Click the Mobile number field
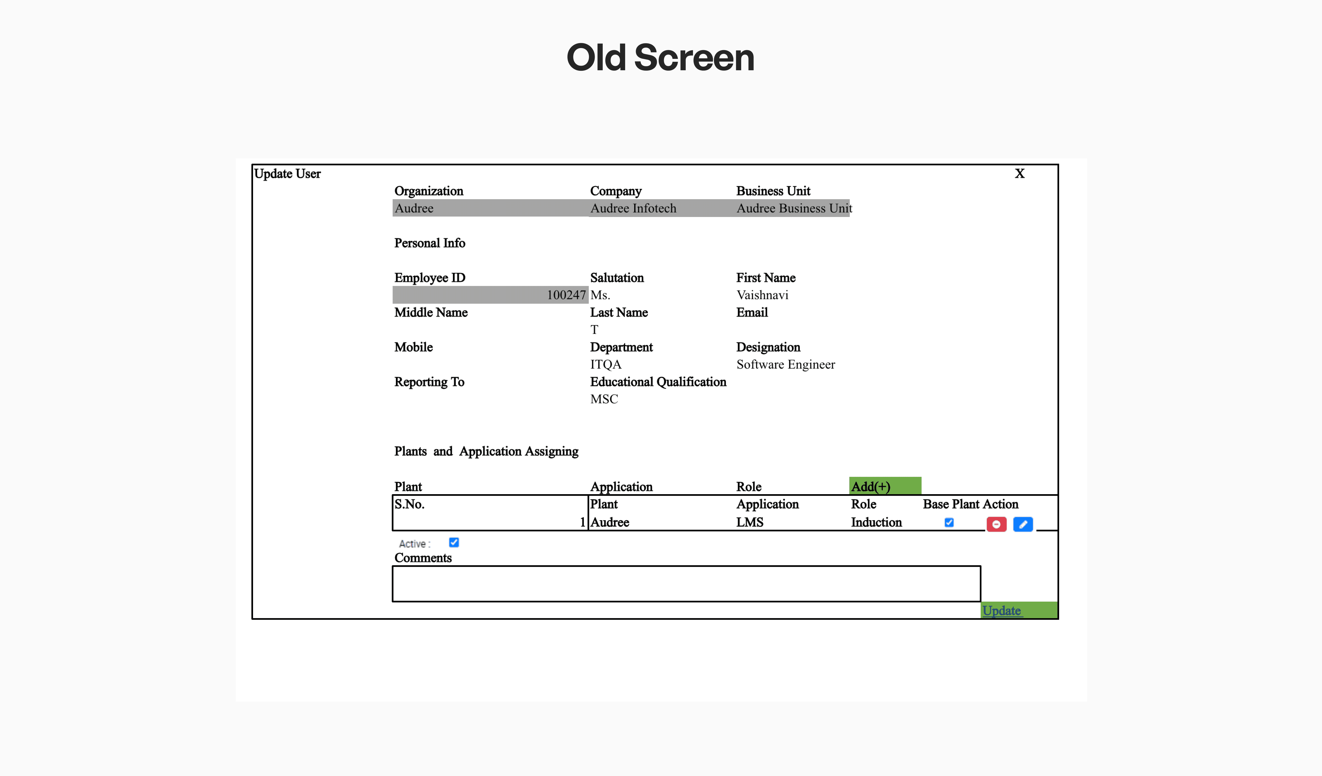The width and height of the screenshot is (1322, 776). (472, 364)
